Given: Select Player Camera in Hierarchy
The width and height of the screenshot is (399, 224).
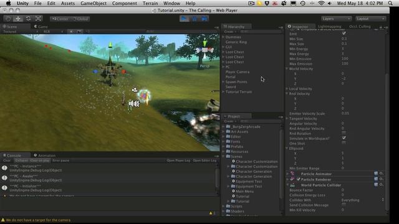Looking at the screenshot, I should tap(237, 72).
